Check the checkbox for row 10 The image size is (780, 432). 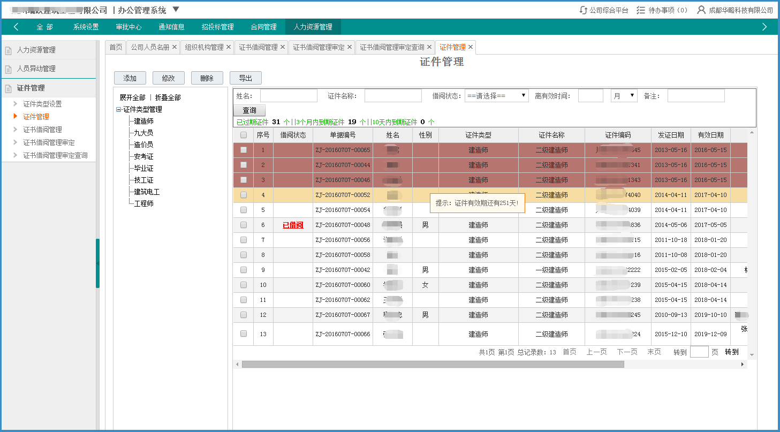tap(244, 285)
